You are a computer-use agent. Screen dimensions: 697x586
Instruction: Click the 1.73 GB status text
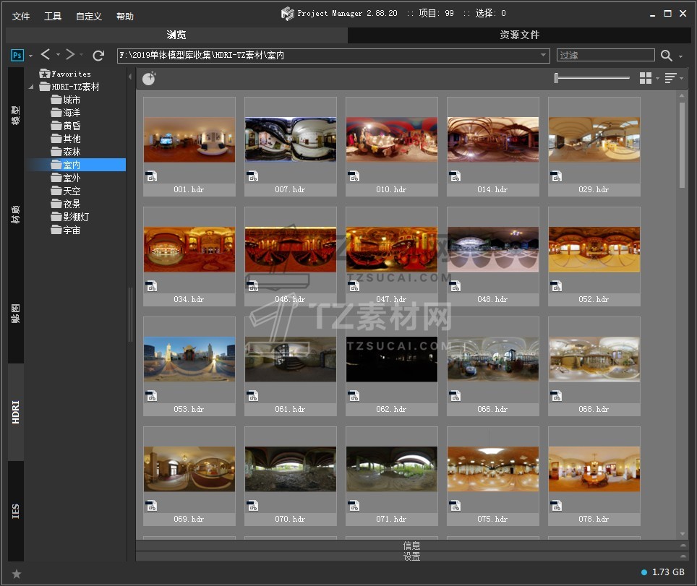click(x=668, y=572)
